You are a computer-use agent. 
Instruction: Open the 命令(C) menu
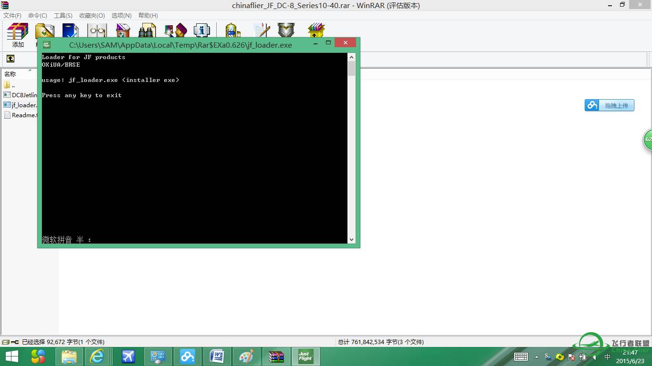coord(38,16)
